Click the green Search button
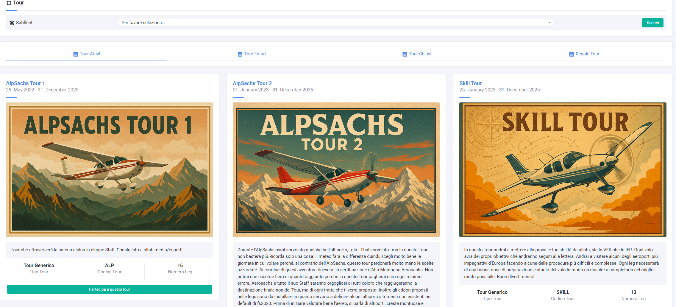 pos(652,23)
